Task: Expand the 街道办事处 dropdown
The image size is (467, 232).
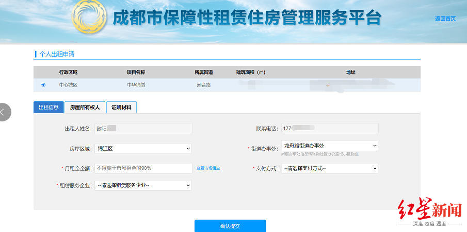Action: coord(329,146)
